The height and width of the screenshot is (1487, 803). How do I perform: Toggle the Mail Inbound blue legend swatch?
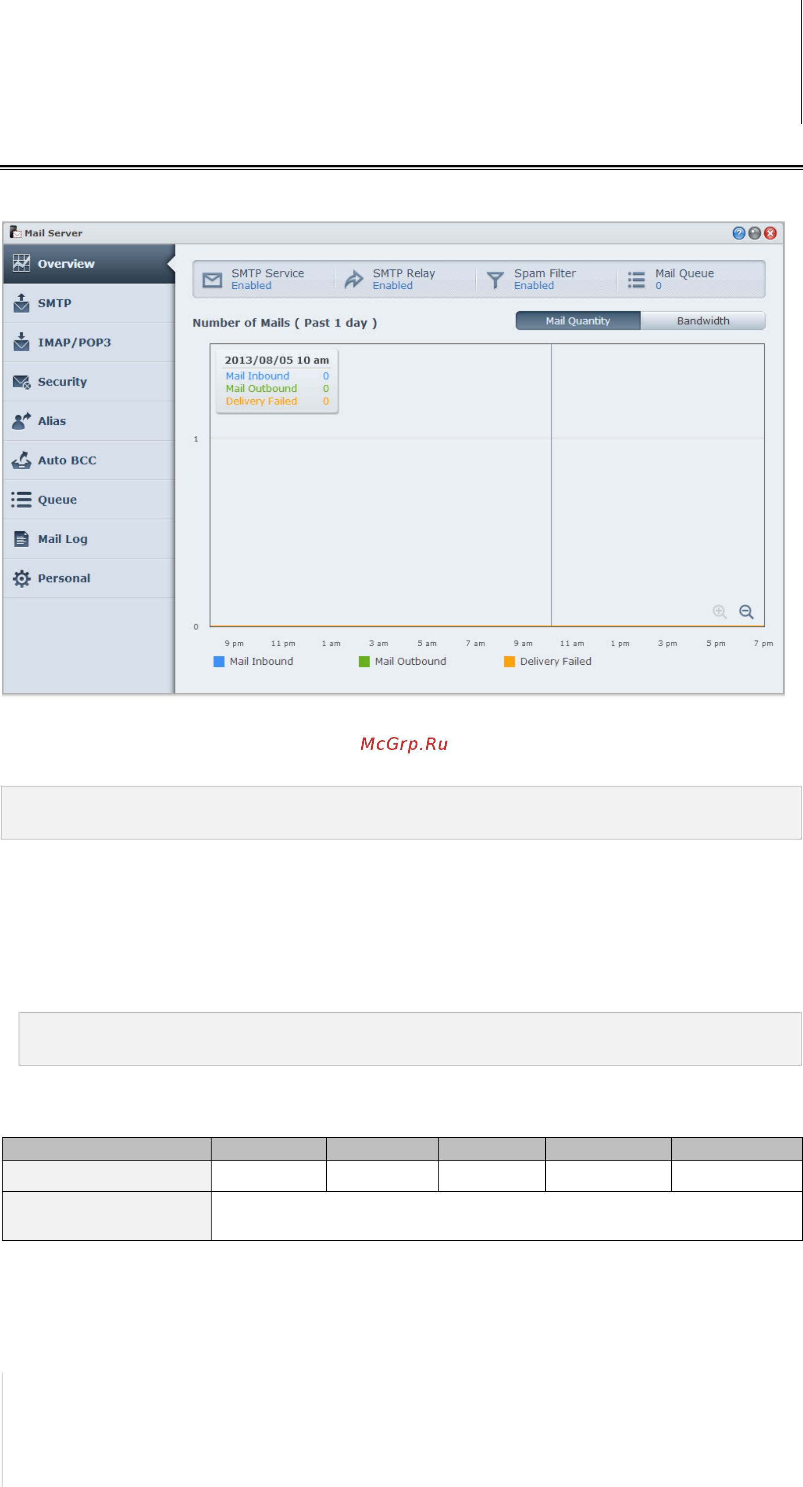219,662
